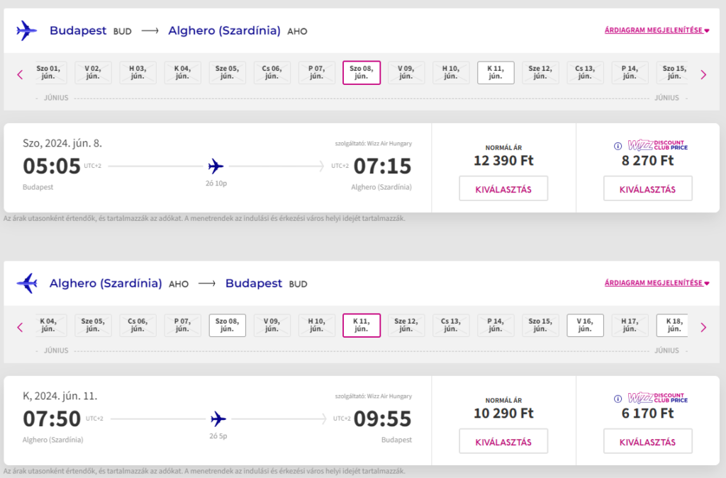The image size is (726, 478).
Task: Click the outbound flight airplane duration icon
Action: (216, 166)
